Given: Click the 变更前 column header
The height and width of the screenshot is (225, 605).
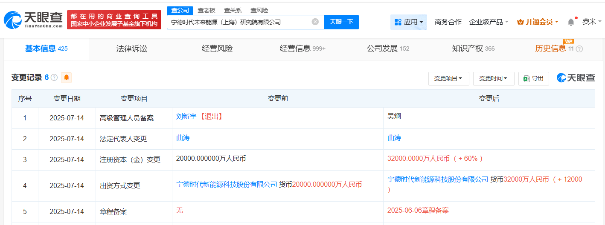Looking at the screenshot, I should [x=278, y=99].
